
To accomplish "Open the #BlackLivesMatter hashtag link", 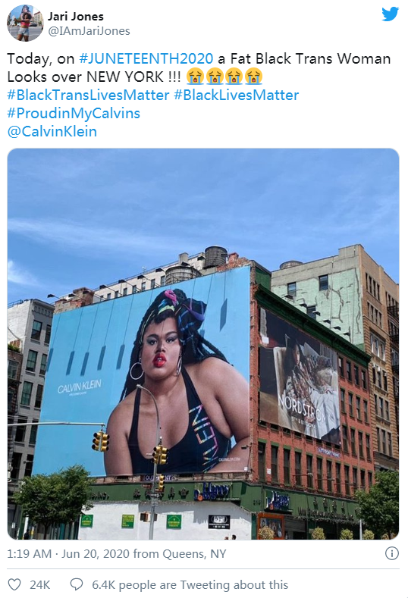I will [x=237, y=95].
